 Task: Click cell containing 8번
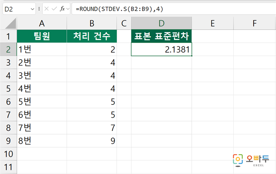point(42,141)
